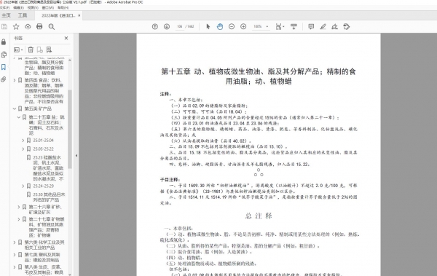Open the find text magnifier

coord(51,26)
